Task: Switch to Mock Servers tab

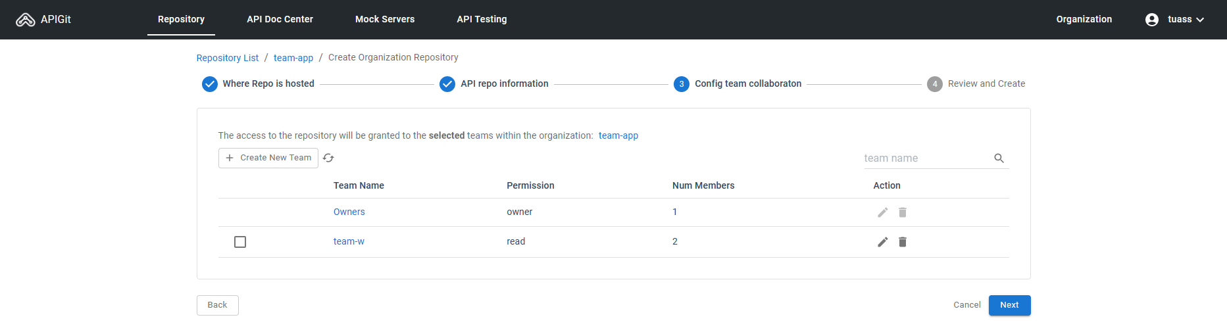Action: [x=385, y=19]
